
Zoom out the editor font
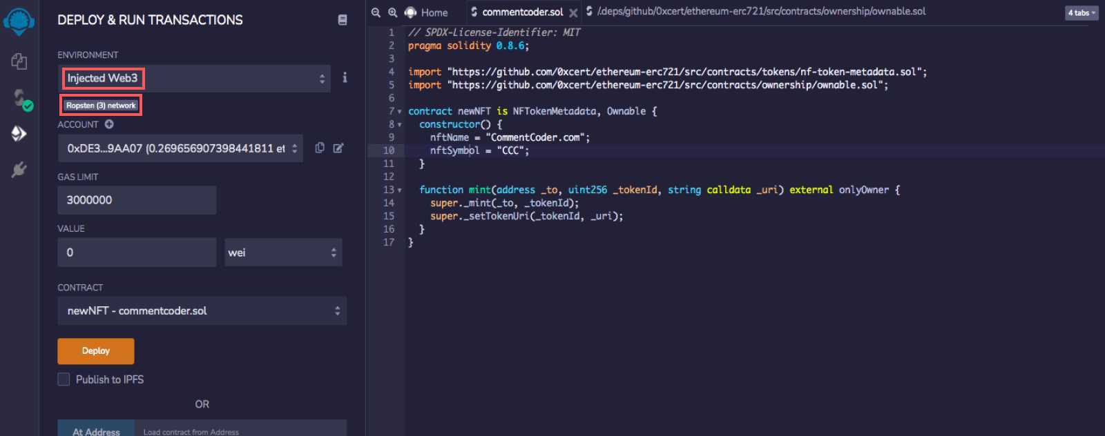(376, 12)
